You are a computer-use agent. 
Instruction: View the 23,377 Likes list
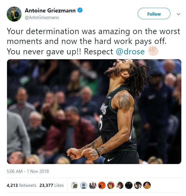tap(52, 185)
